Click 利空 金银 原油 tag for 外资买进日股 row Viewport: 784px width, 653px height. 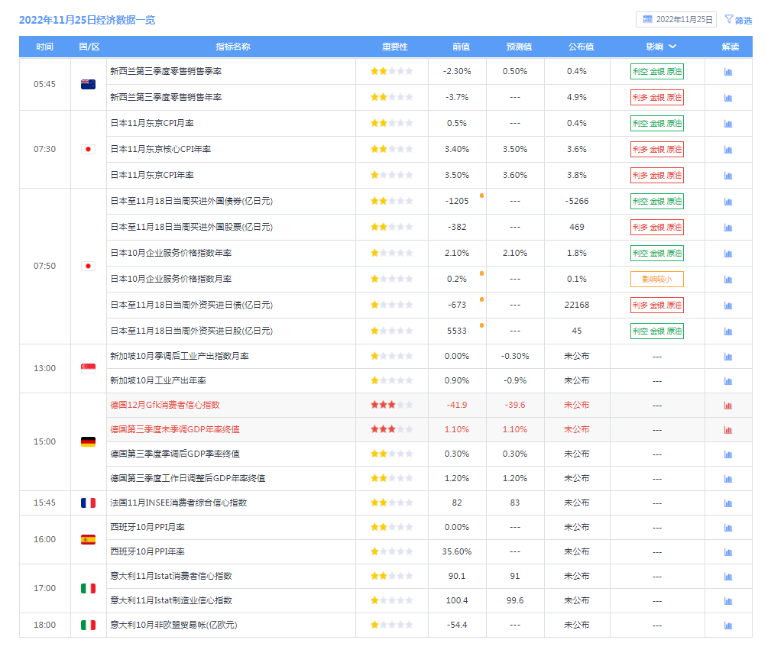pos(657,331)
